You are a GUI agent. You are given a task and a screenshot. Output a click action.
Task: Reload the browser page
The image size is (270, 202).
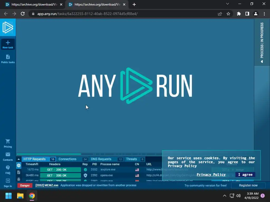(23, 14)
